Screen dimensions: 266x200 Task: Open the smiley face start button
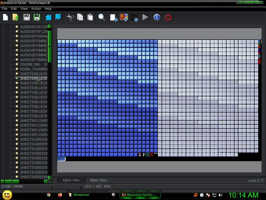coord(7,195)
